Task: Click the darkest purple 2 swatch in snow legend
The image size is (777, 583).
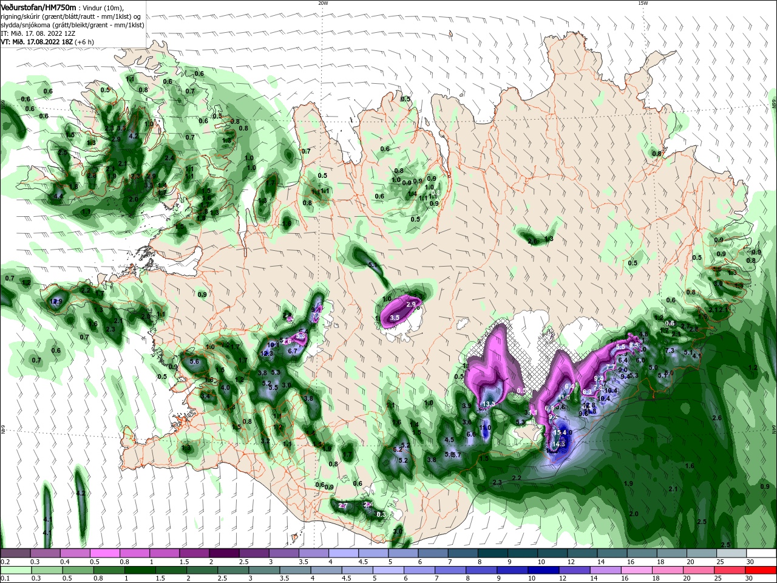Action: point(223,553)
